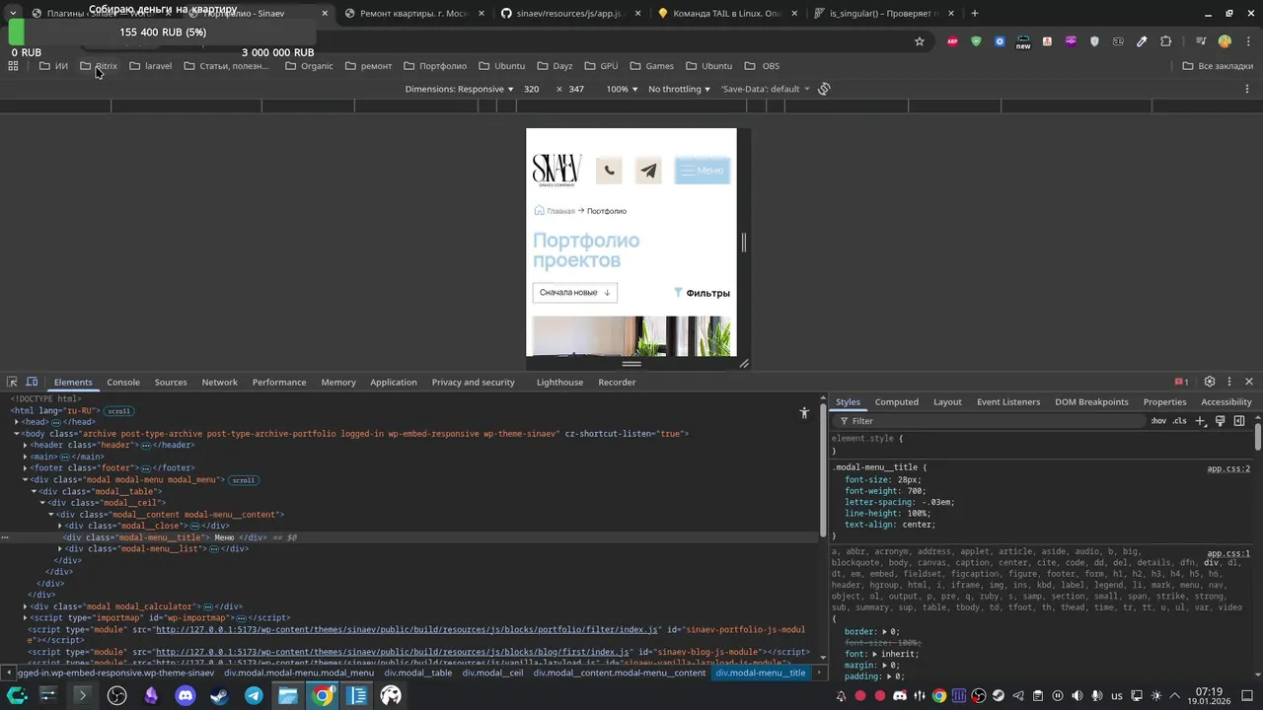Click the accessibility tree toggle icon
This screenshot has height=710, width=1263.
click(x=804, y=413)
